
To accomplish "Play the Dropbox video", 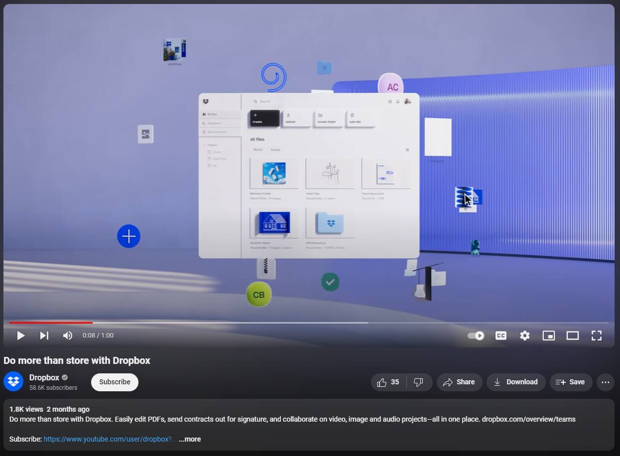I will (21, 336).
